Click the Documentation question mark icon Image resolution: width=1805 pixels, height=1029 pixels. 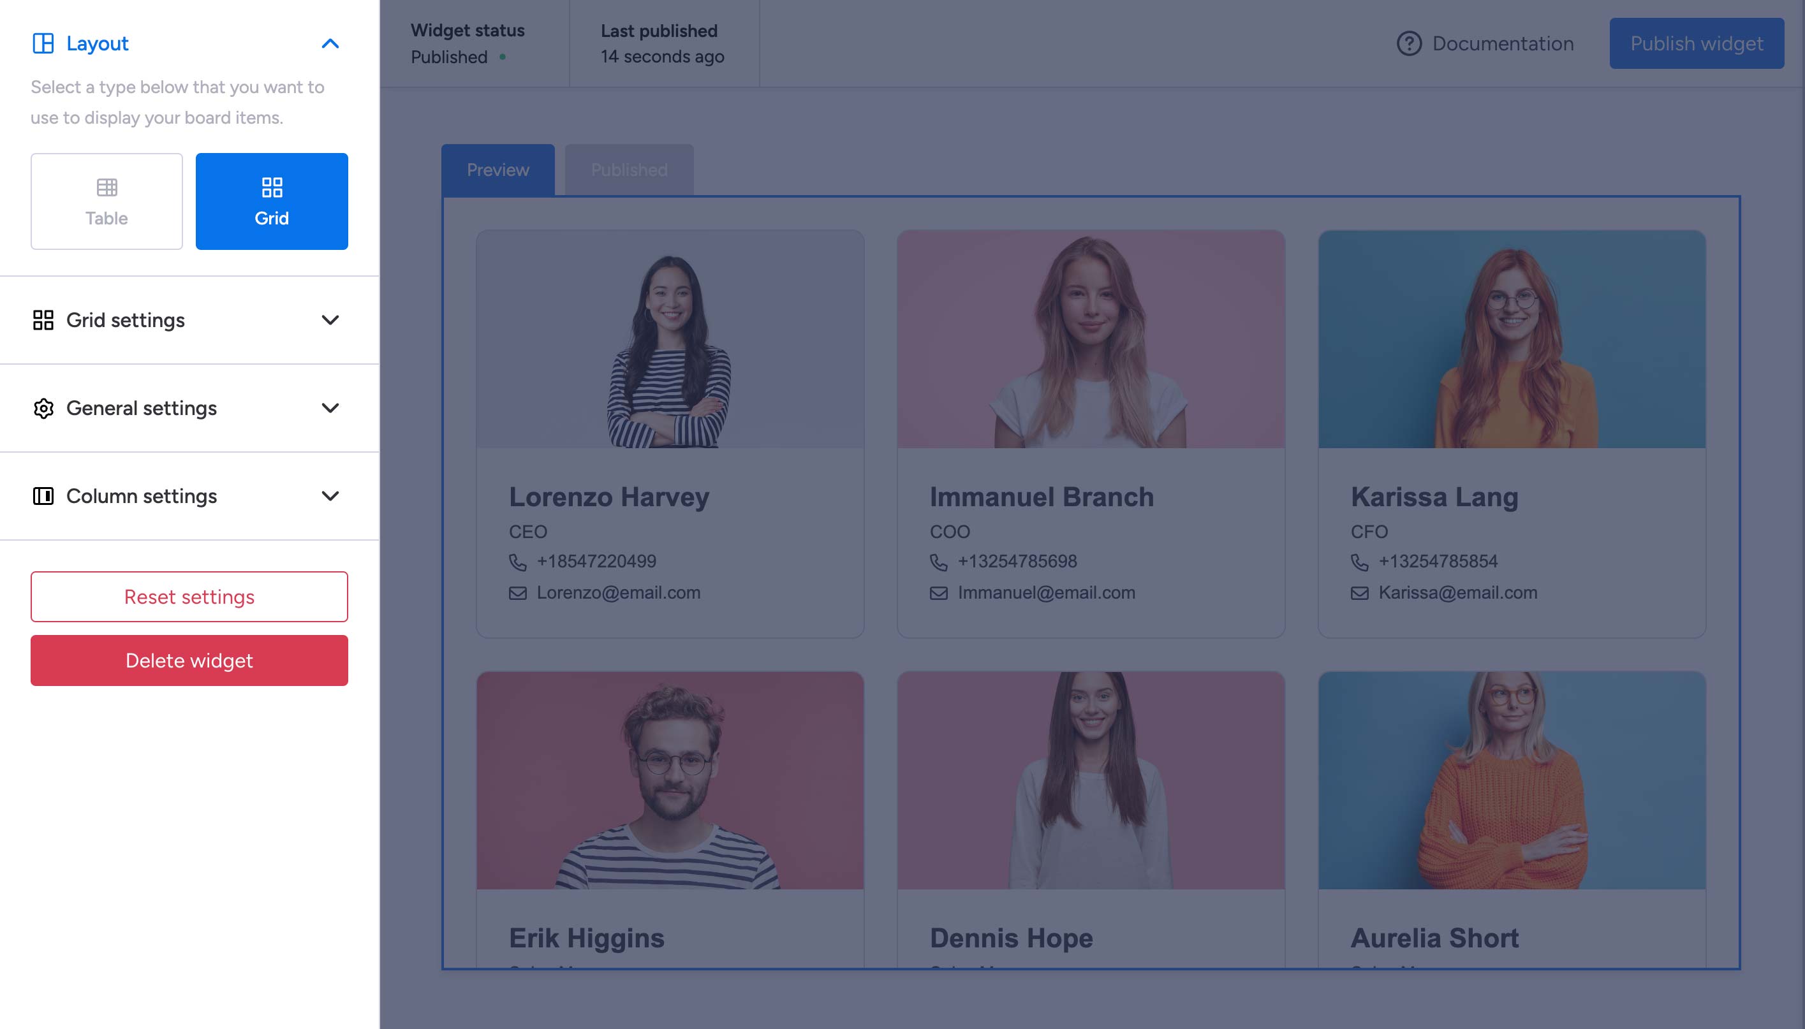click(x=1408, y=44)
